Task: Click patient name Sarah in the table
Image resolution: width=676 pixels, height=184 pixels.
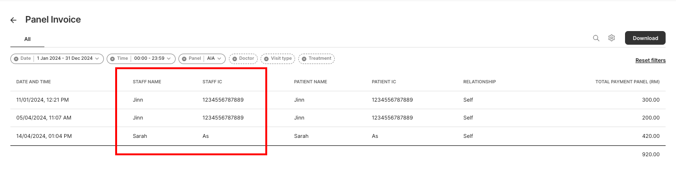Action: (x=301, y=136)
